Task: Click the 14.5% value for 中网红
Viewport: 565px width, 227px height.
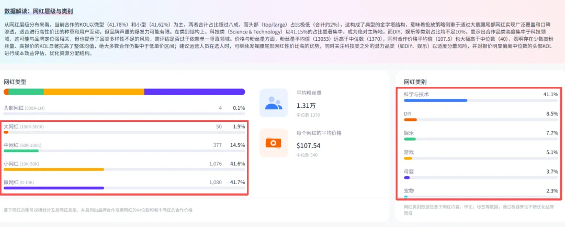Action: coord(238,145)
